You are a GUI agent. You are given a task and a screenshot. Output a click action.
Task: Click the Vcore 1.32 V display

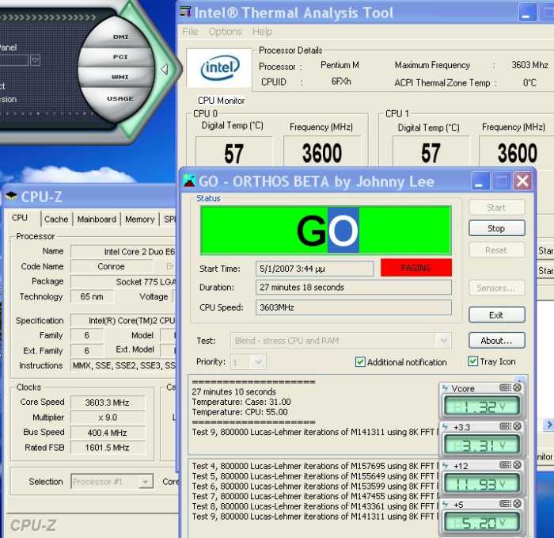pyautogui.click(x=481, y=406)
